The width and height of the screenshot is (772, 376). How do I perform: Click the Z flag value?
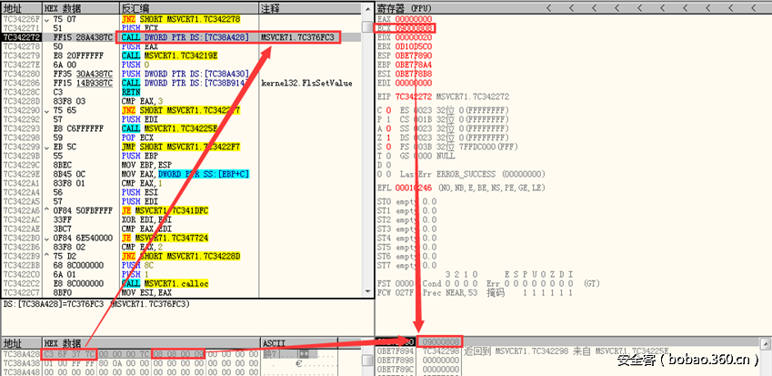(387, 137)
